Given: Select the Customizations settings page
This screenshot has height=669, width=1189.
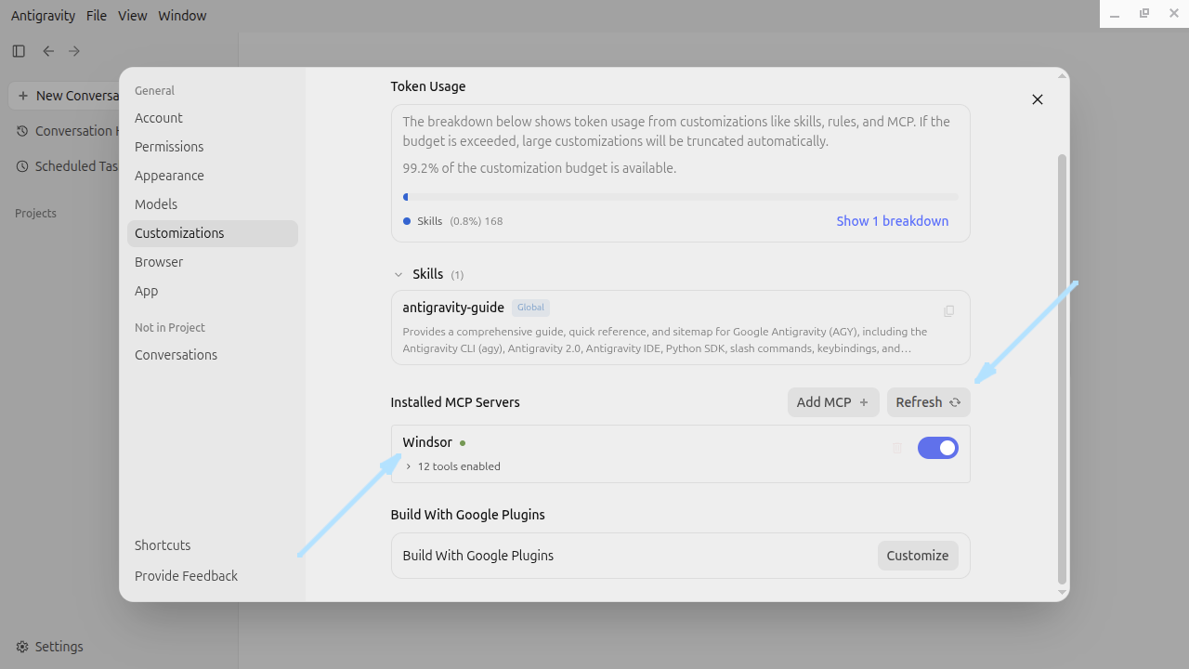Looking at the screenshot, I should pos(213,233).
